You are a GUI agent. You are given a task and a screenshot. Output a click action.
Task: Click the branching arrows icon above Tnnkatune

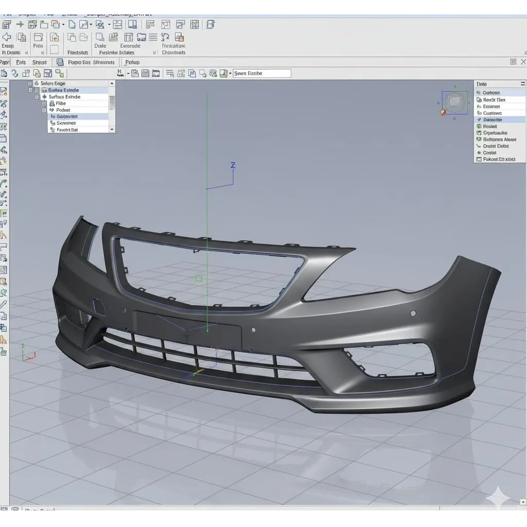(165, 37)
